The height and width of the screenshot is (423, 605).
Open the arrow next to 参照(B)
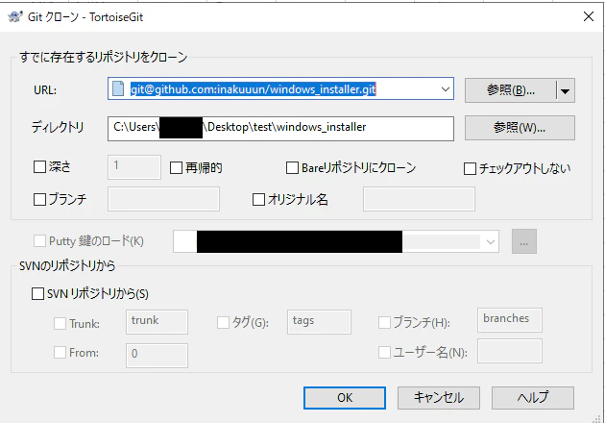pos(566,90)
